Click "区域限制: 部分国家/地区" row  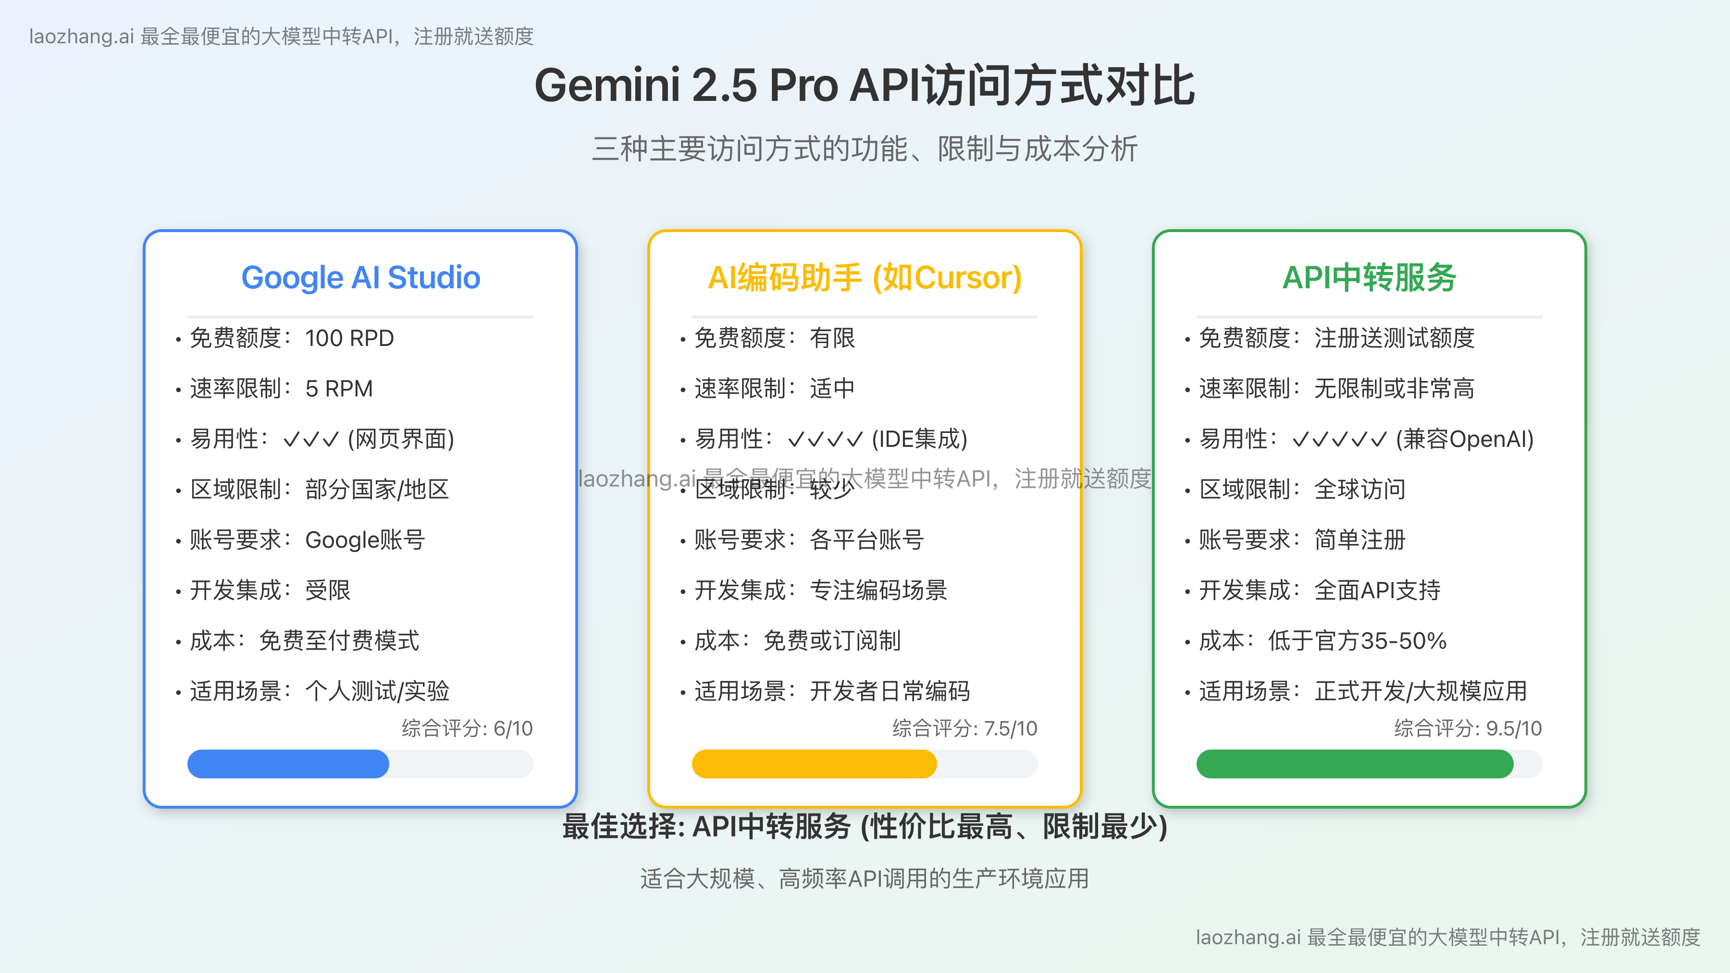point(312,489)
